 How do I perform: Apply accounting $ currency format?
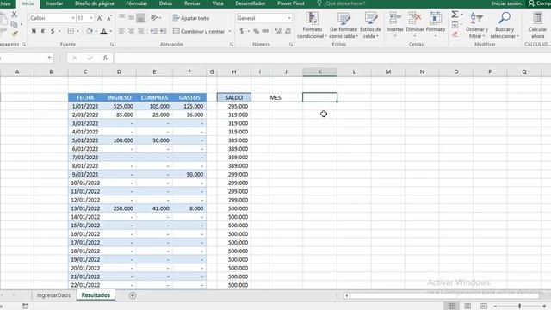tap(241, 31)
